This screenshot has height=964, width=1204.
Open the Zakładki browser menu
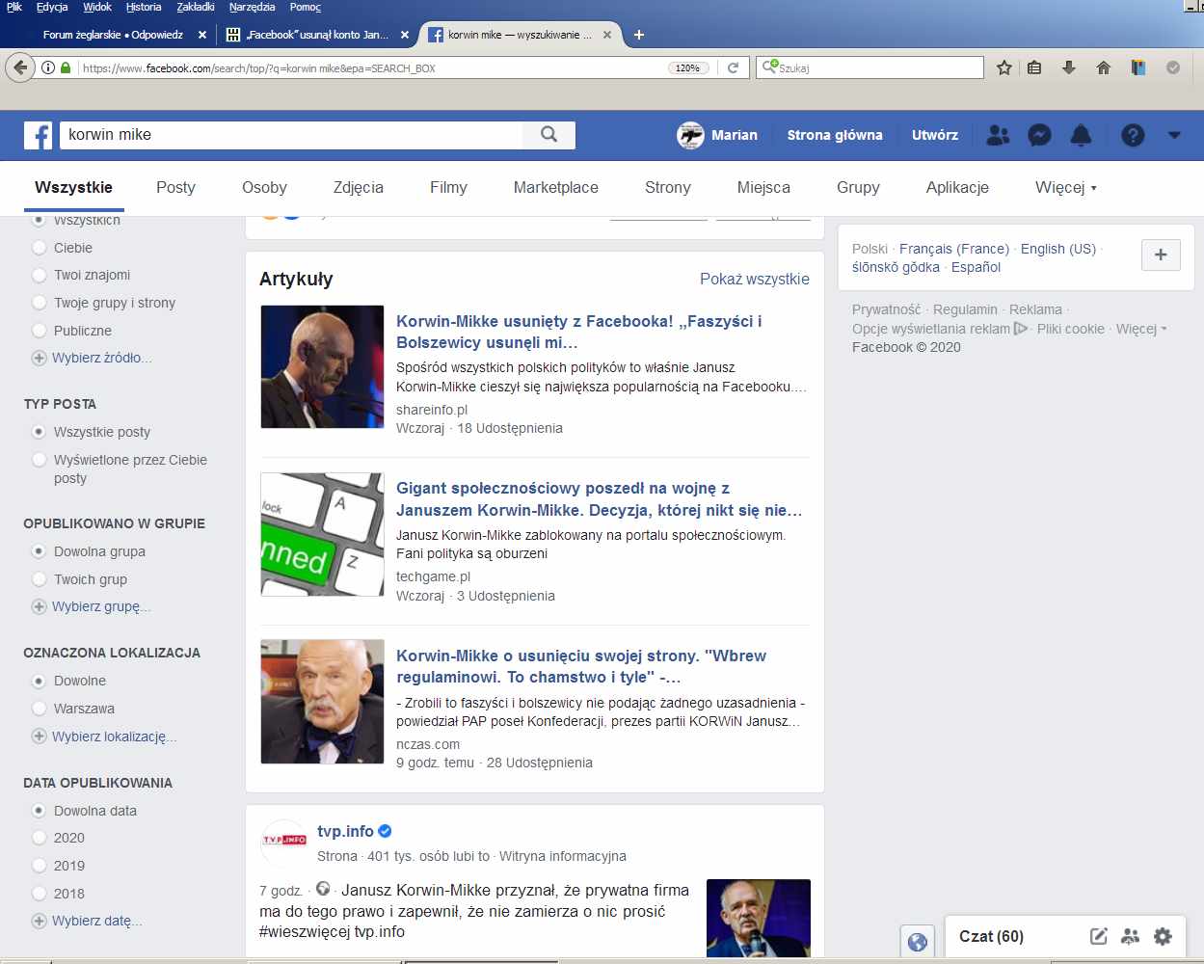pyautogui.click(x=196, y=7)
